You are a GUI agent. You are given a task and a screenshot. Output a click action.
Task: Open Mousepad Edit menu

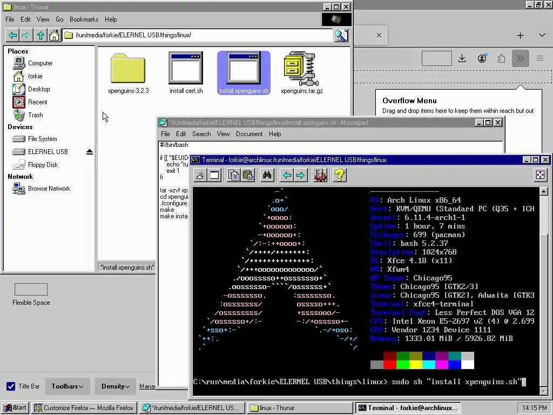coord(181,134)
